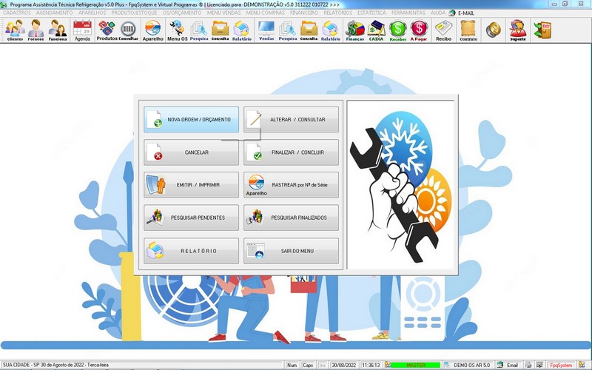Open the Suporte support icon
Screen dimensions: 592x370
(517, 30)
